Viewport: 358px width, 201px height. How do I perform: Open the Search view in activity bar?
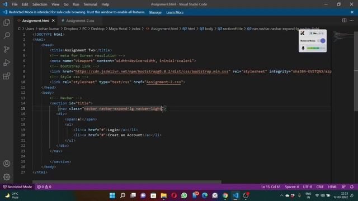(7, 36)
